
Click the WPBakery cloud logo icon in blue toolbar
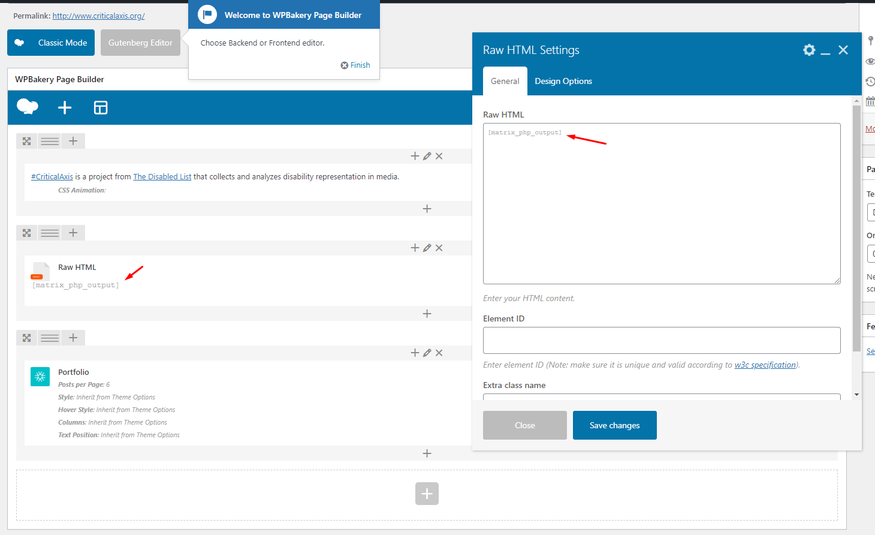point(28,107)
